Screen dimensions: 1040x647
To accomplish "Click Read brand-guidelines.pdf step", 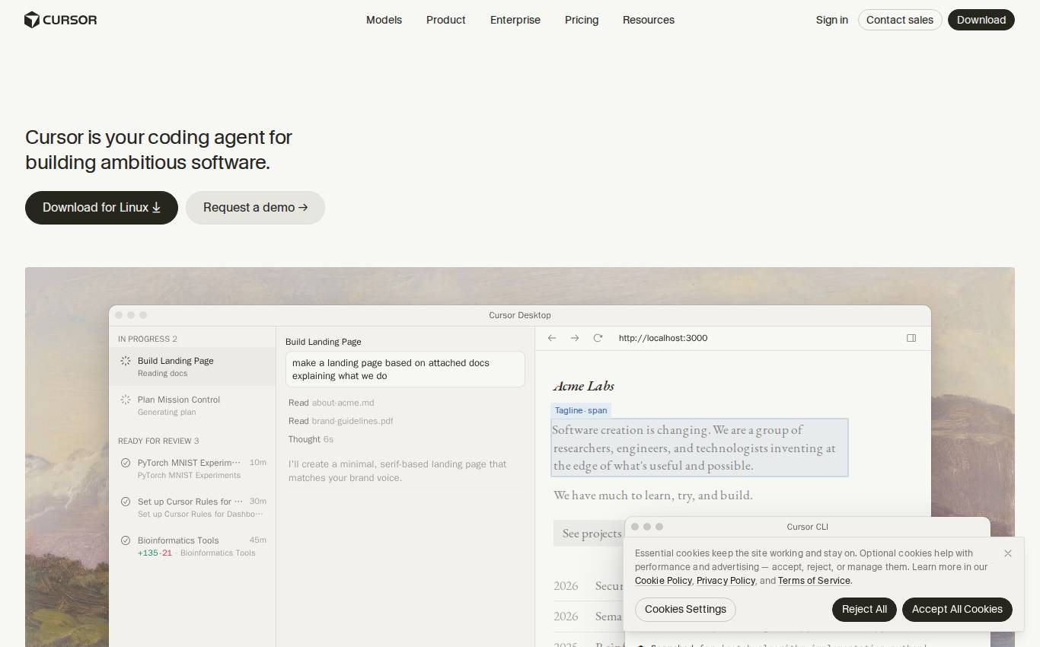I will (x=340, y=421).
